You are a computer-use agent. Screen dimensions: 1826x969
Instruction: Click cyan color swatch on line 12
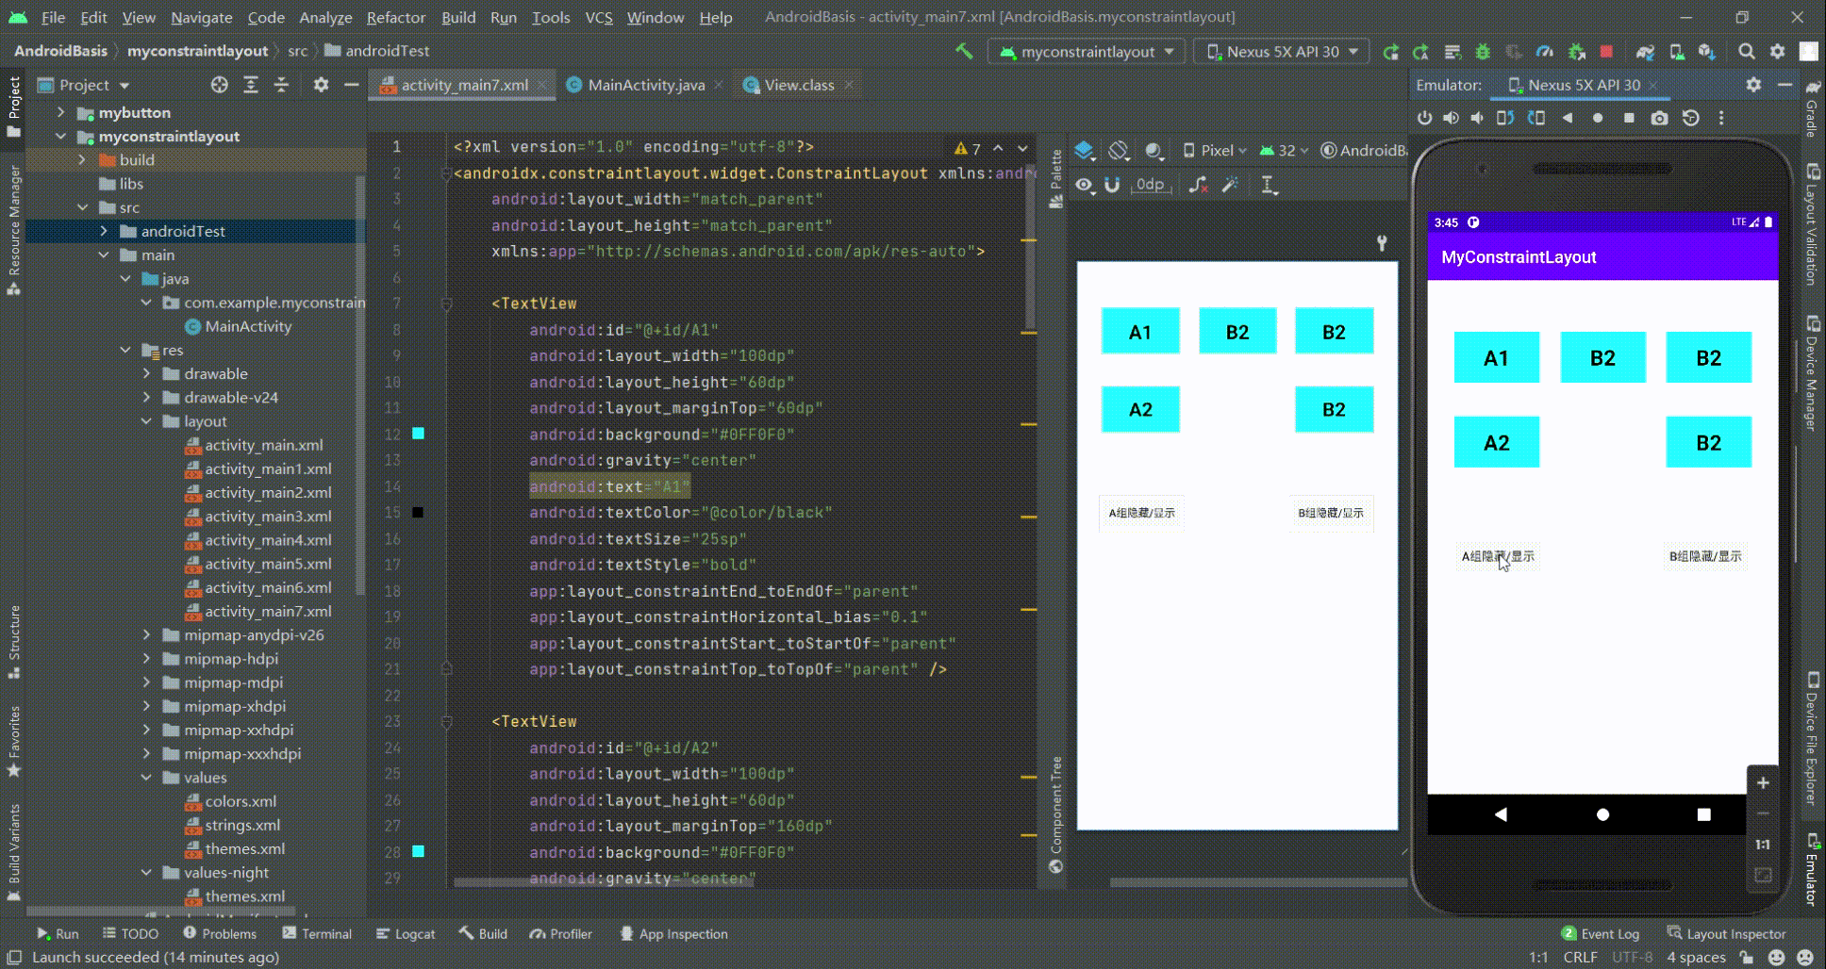(x=418, y=434)
